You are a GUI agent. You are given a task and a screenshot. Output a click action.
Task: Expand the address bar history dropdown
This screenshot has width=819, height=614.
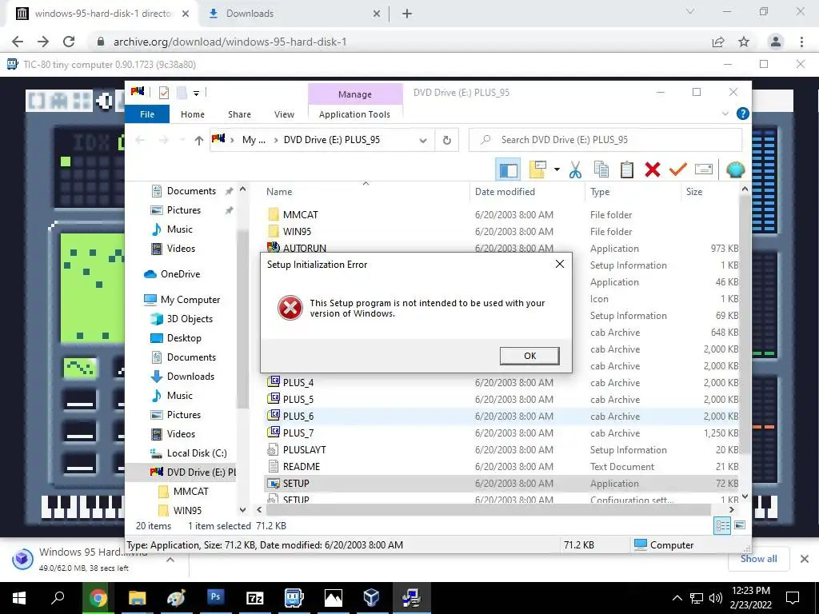click(x=423, y=140)
